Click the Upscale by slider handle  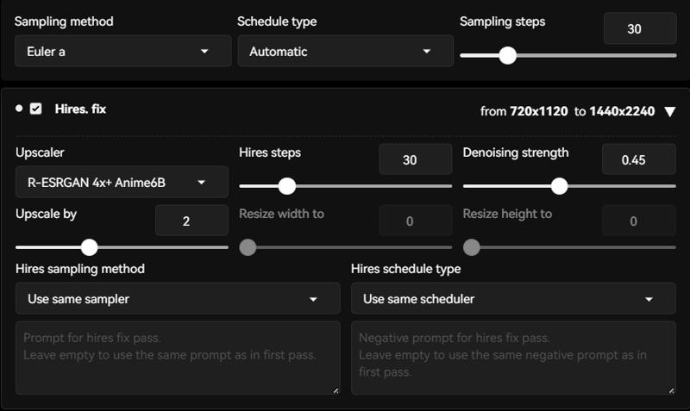coord(90,247)
